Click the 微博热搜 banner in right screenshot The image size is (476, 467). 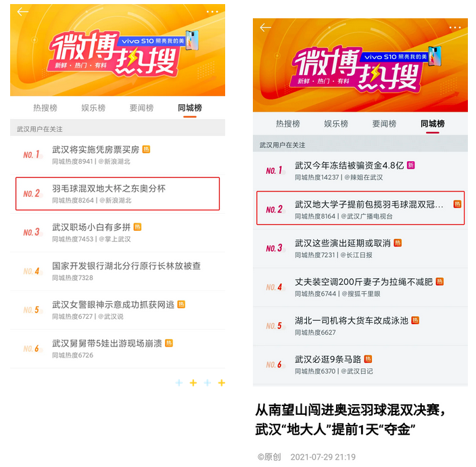360,66
